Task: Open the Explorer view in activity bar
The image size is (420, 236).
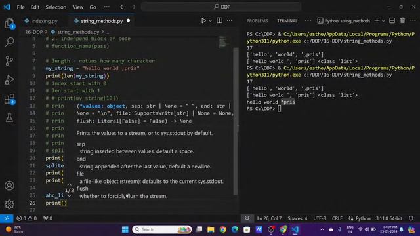Action: point(9,24)
